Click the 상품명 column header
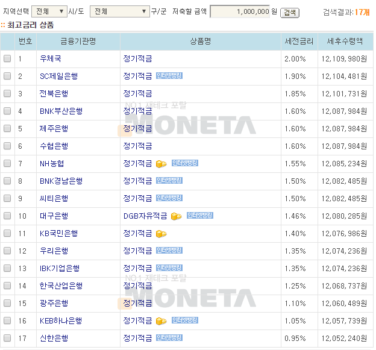Viewport: 376px width, 350px height. (x=201, y=42)
